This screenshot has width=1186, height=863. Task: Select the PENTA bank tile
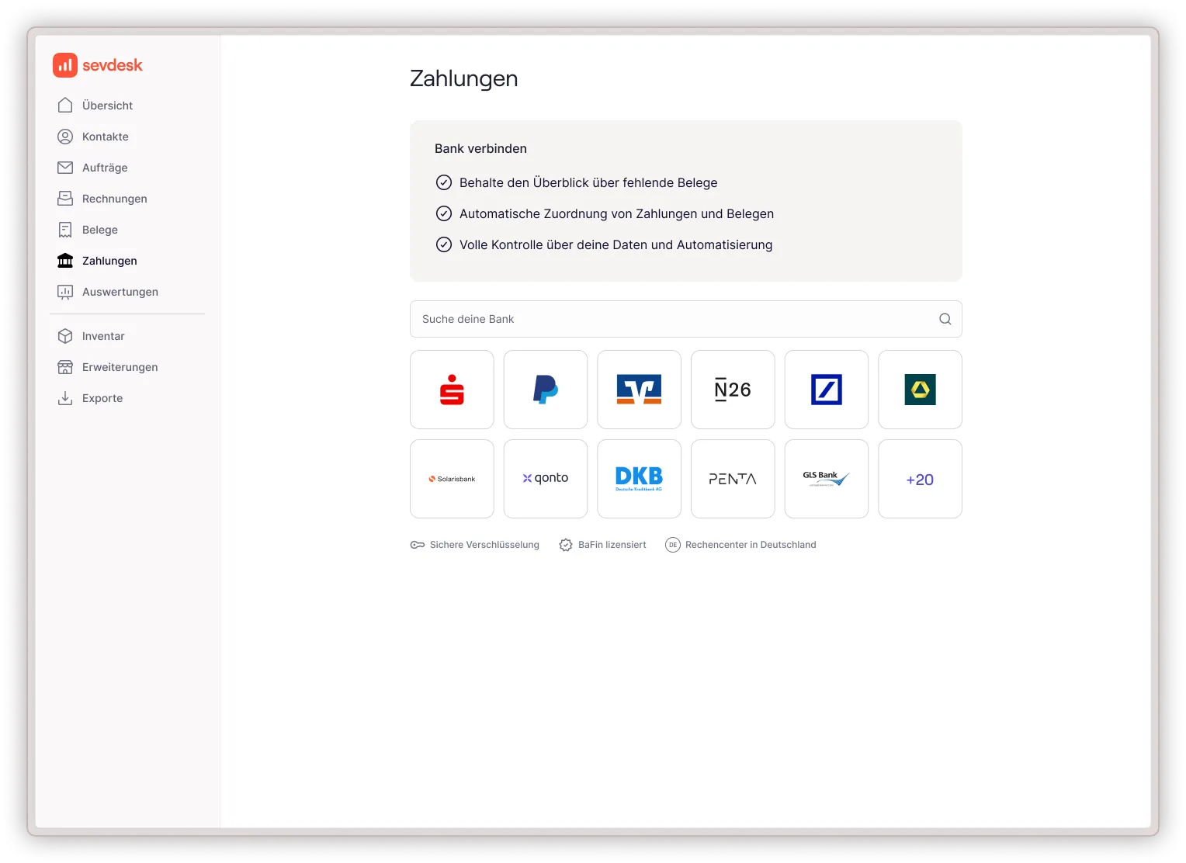(x=733, y=479)
